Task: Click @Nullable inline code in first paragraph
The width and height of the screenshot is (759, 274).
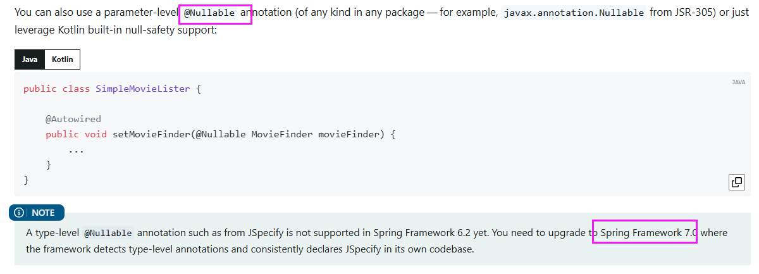Action: (209, 13)
